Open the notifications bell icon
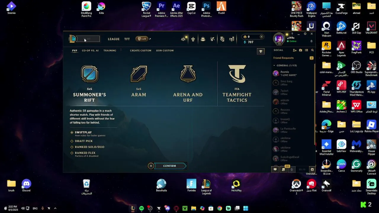This screenshot has width=379, height=213. pos(311,41)
